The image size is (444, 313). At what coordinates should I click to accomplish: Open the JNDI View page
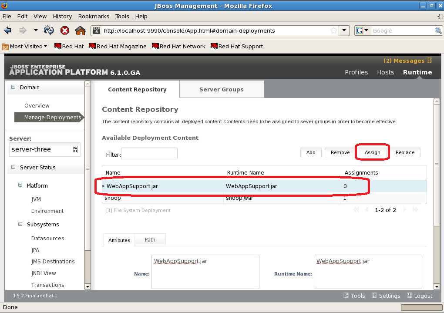click(44, 273)
